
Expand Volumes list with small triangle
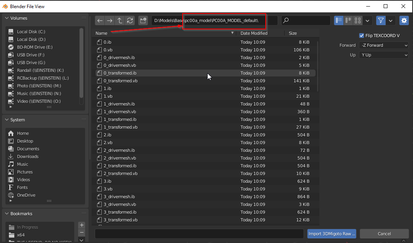(10, 107)
